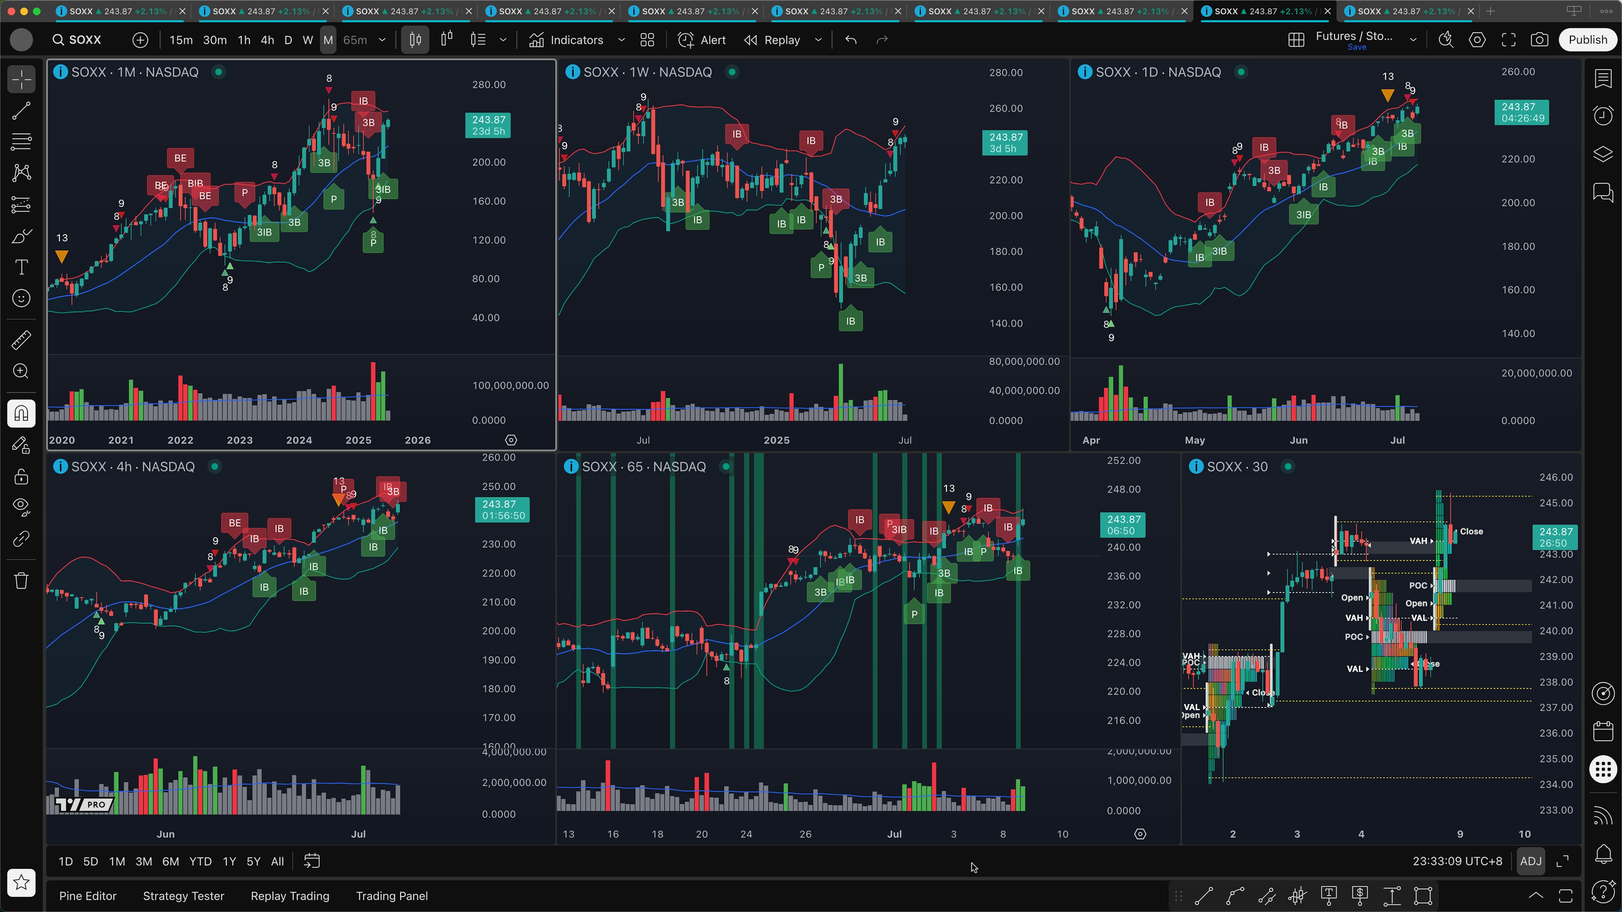1622x912 pixels.
Task: Select the Text annotation tool
Action: (x=22, y=267)
